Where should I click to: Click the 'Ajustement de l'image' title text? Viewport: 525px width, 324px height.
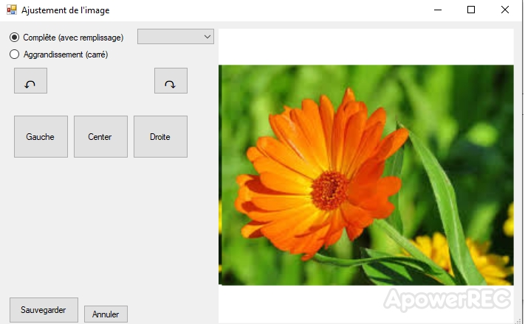tap(66, 10)
